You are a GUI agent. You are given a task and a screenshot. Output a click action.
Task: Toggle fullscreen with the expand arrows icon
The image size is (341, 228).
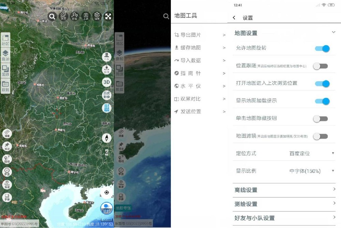[108, 16]
